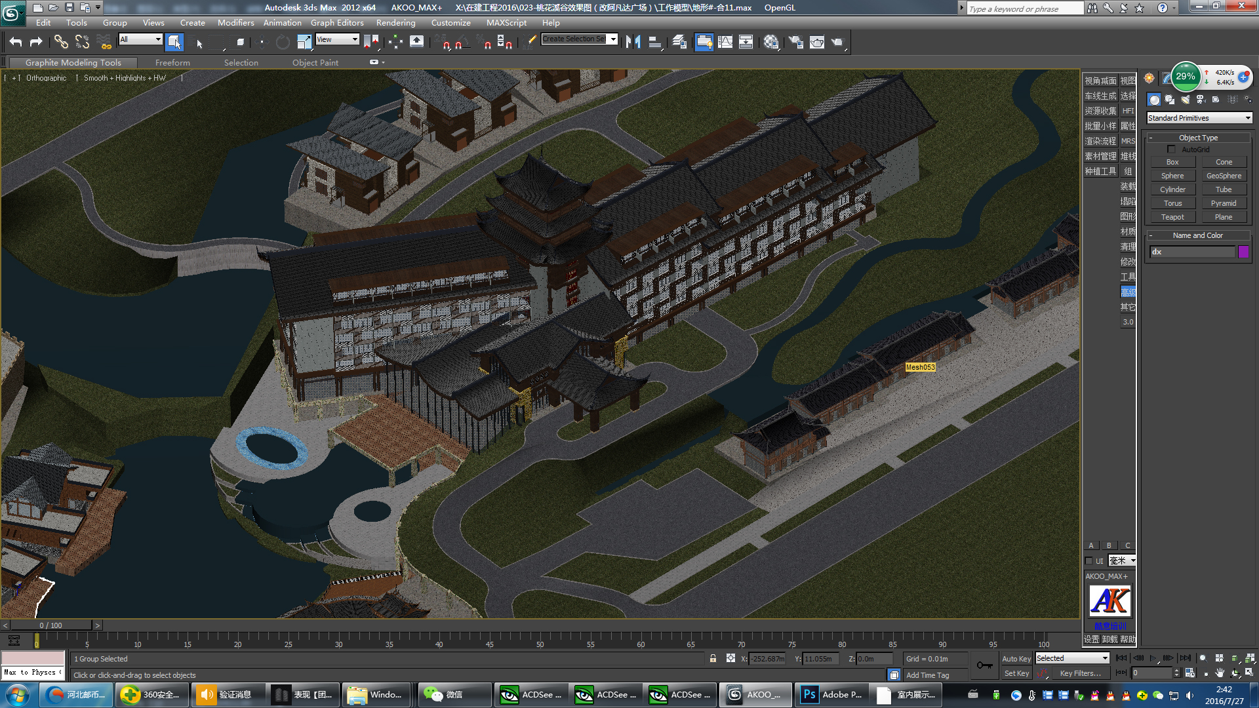Image resolution: width=1259 pixels, height=708 pixels.
Task: Click the 素材管理 plugin button
Action: click(x=1100, y=156)
